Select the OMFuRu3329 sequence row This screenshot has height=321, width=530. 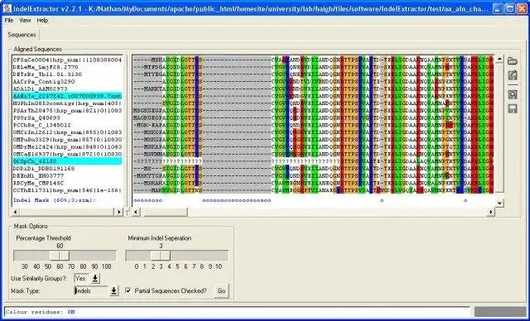(x=67, y=140)
